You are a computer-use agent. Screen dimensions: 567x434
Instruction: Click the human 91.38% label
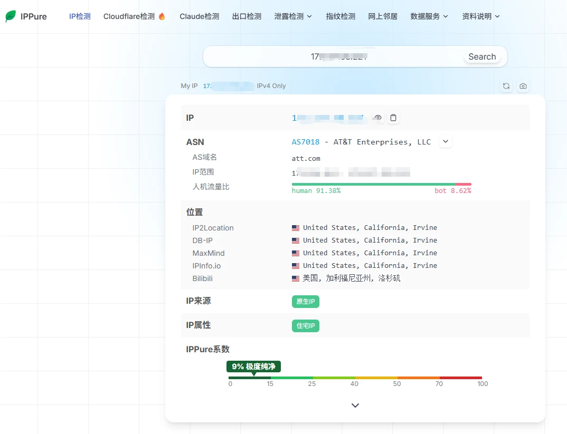316,191
